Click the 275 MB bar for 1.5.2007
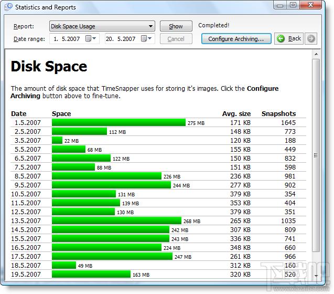The width and height of the screenshot is (334, 294). click(x=118, y=122)
